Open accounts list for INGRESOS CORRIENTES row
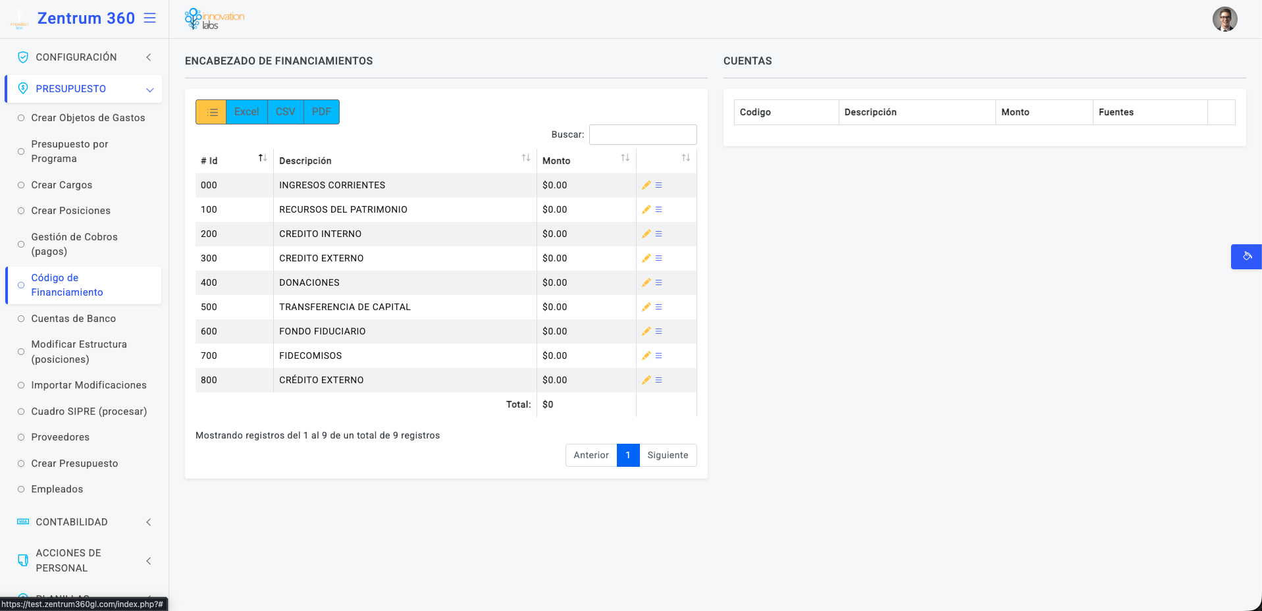This screenshot has width=1262, height=611. coord(658,185)
